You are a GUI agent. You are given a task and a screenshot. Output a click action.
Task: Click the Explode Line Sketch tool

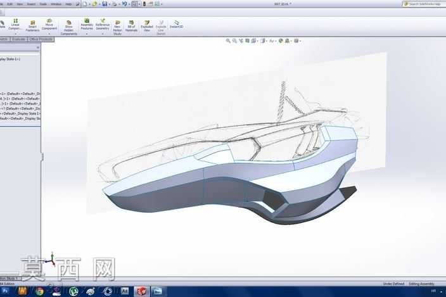coord(161,28)
